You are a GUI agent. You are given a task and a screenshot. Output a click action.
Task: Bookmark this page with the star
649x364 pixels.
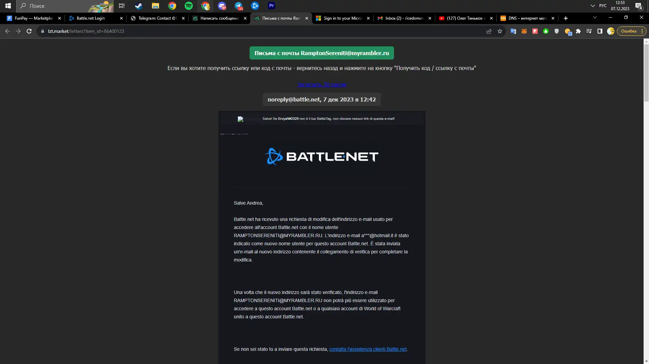[x=500, y=31]
